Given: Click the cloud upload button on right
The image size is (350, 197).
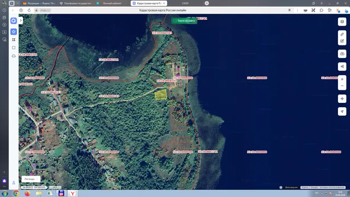Looking at the screenshot, I should click(x=342, y=54).
